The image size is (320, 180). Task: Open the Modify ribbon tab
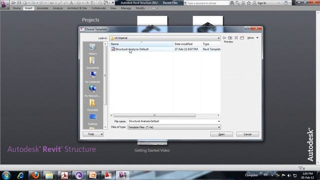pos(140,8)
